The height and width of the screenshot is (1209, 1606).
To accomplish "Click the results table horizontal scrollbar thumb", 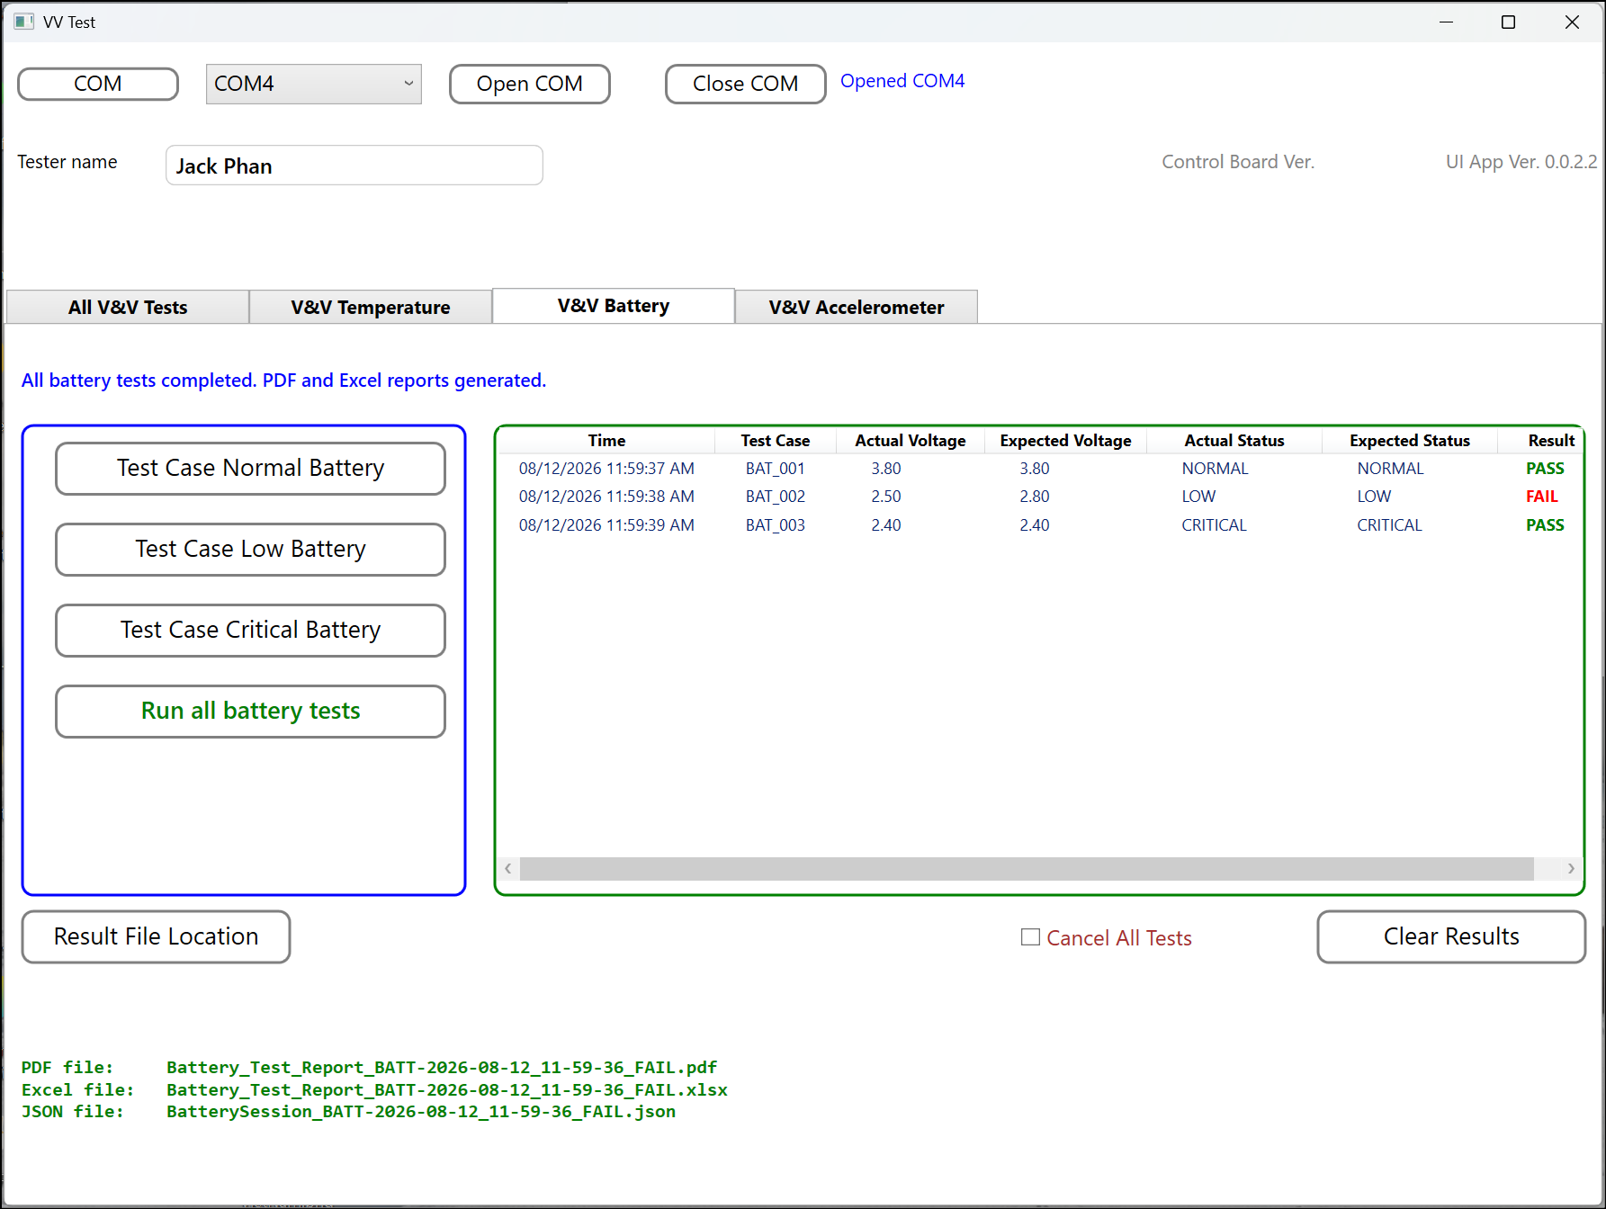I will point(1027,868).
